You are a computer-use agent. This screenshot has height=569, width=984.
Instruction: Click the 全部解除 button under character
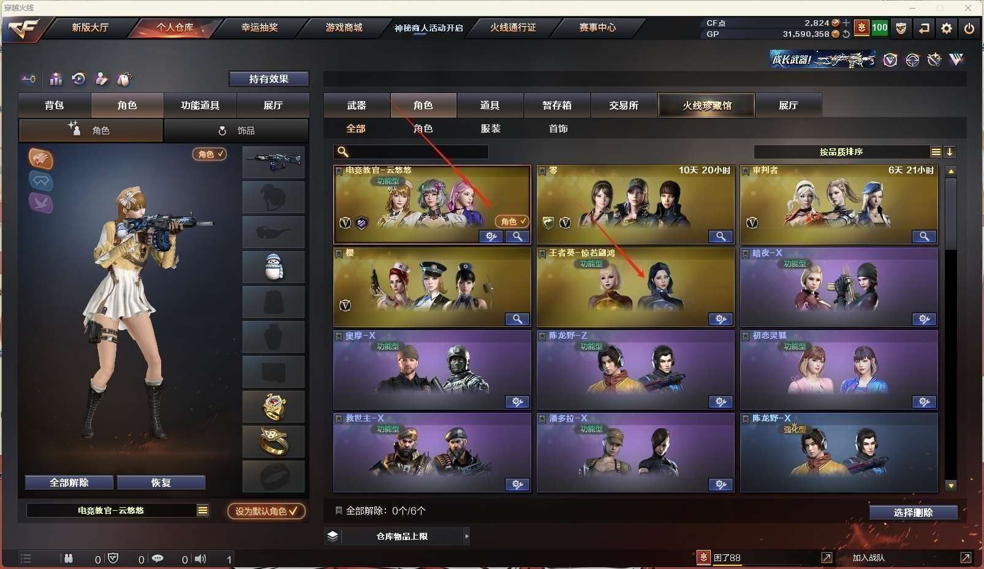(69, 483)
